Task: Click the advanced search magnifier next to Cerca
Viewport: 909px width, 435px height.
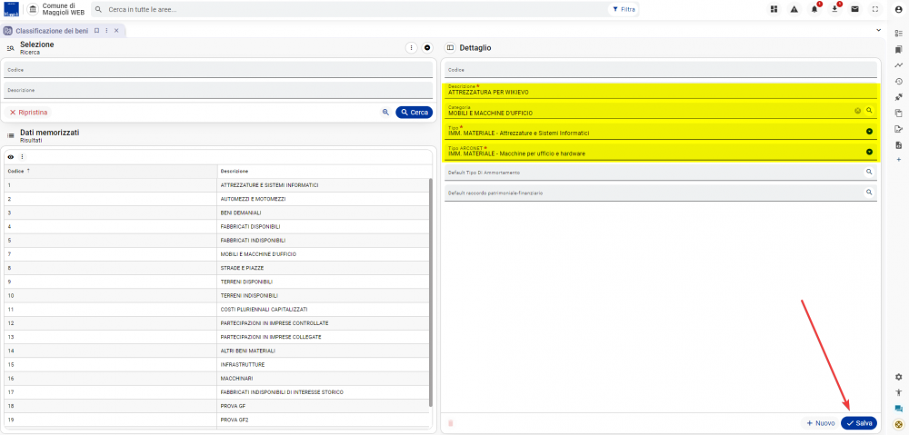Action: 385,113
